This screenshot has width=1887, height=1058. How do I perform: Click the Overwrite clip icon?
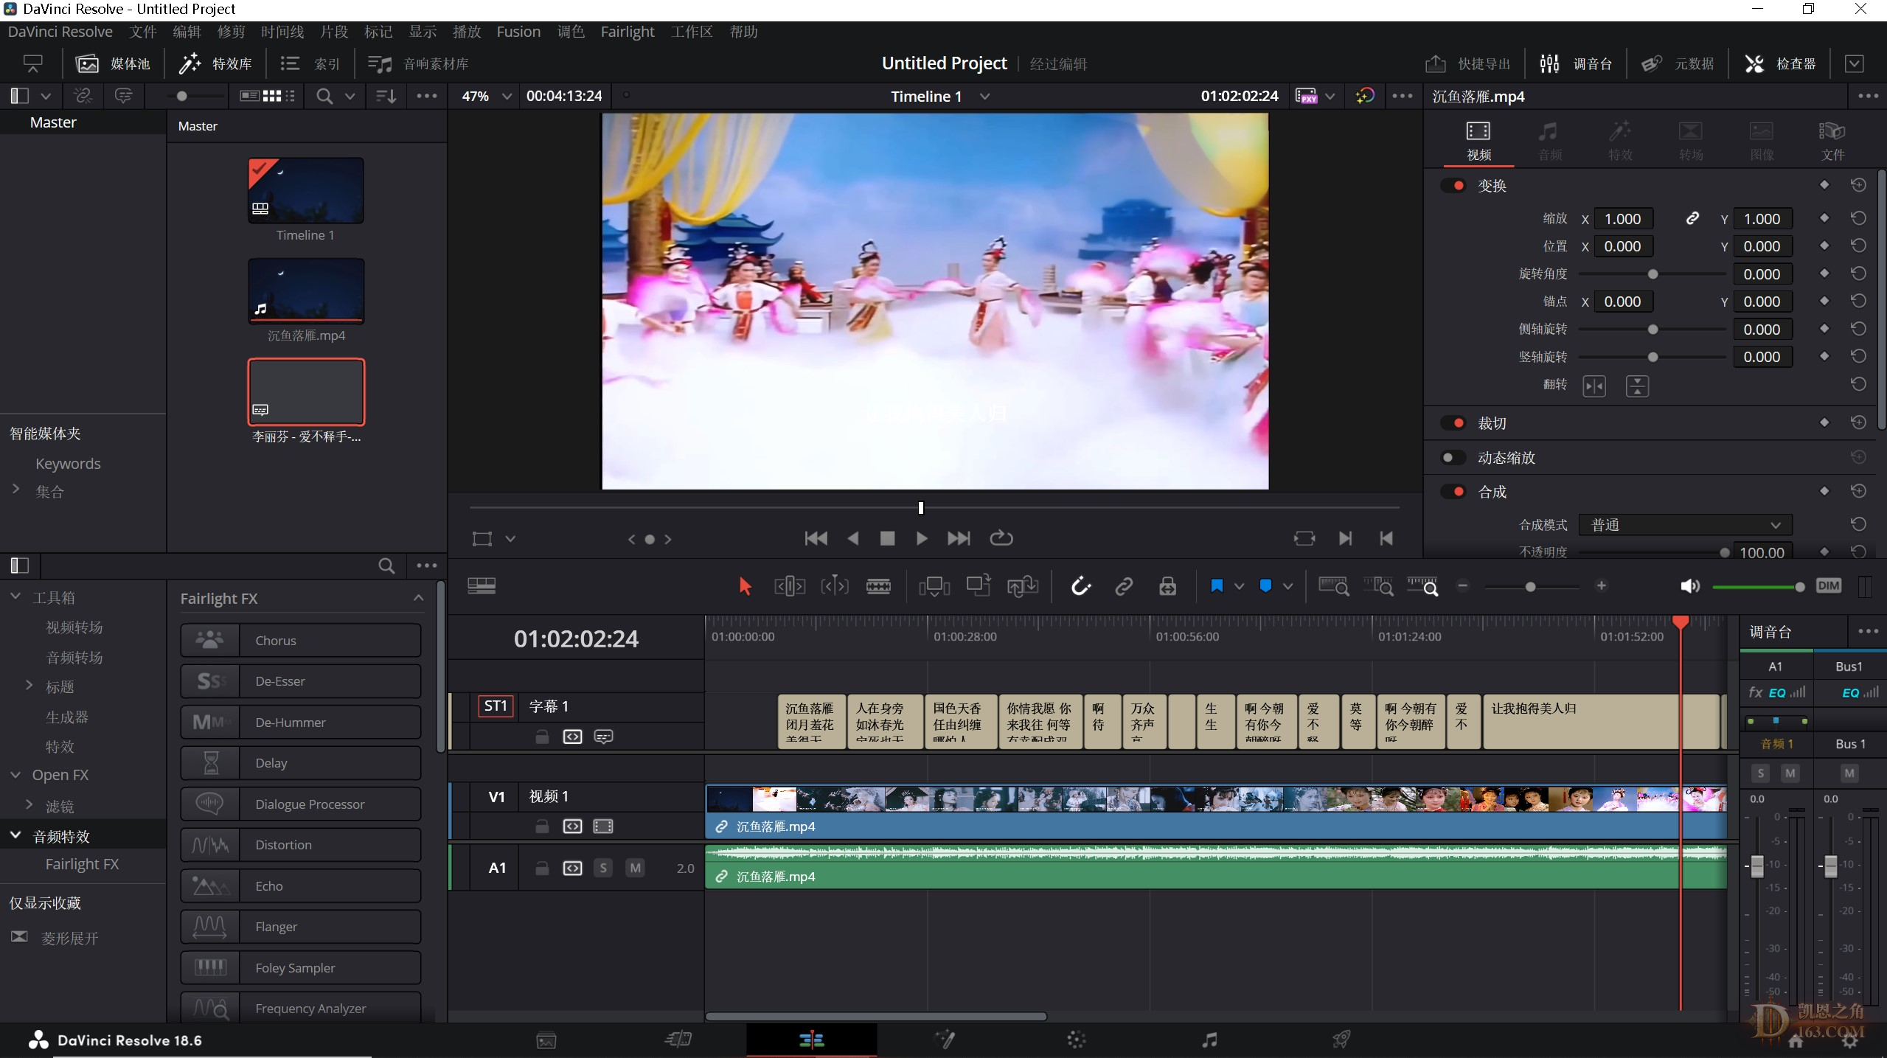pyautogui.click(x=979, y=586)
